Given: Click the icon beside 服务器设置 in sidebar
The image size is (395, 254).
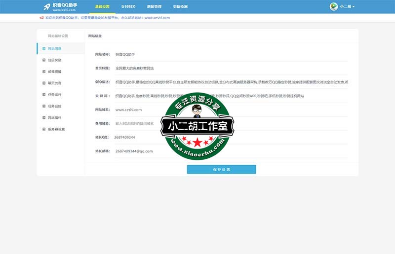Looking at the screenshot, I should [43, 129].
